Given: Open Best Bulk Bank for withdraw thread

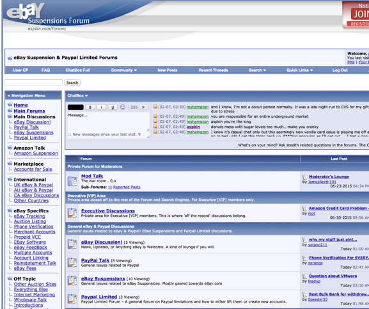Looking at the screenshot, I should click(339, 294).
